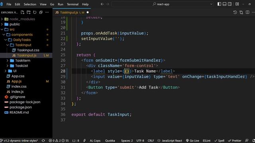Toggle Prettier formatter status

(235, 141)
